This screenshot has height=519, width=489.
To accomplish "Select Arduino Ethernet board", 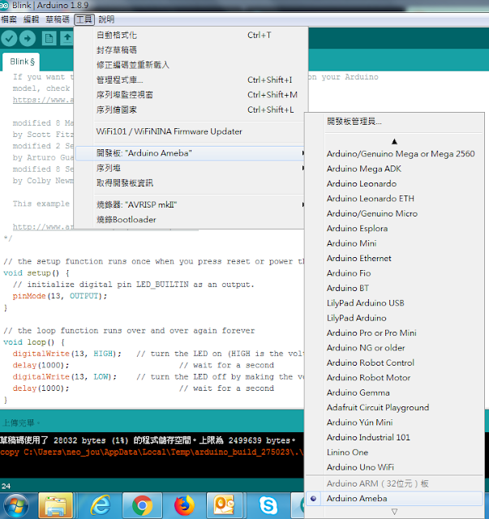I will (394, 258).
